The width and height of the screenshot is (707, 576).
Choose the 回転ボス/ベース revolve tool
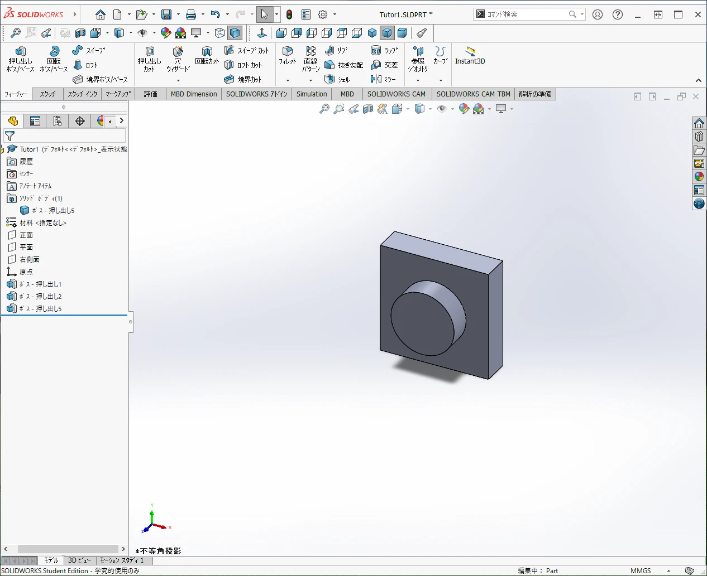click(x=54, y=60)
